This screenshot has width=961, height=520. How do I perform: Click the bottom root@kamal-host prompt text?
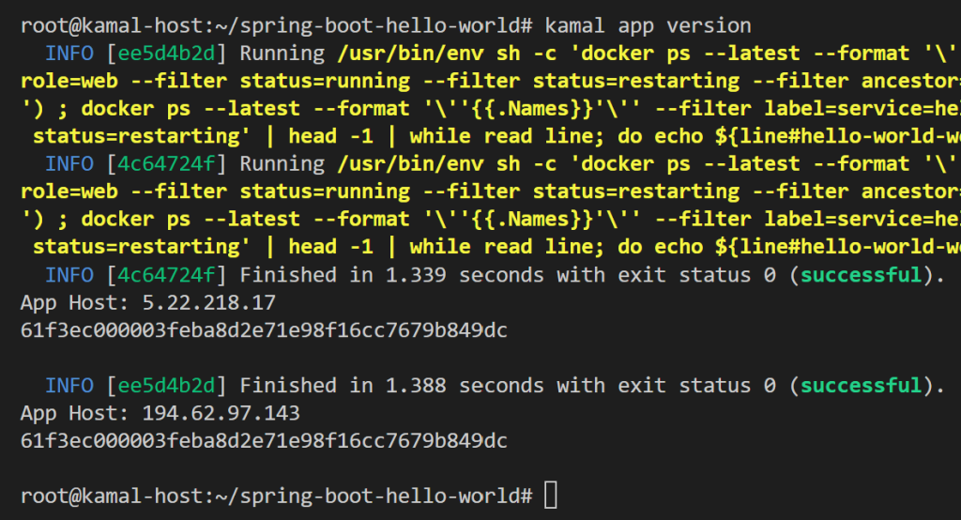(x=277, y=496)
